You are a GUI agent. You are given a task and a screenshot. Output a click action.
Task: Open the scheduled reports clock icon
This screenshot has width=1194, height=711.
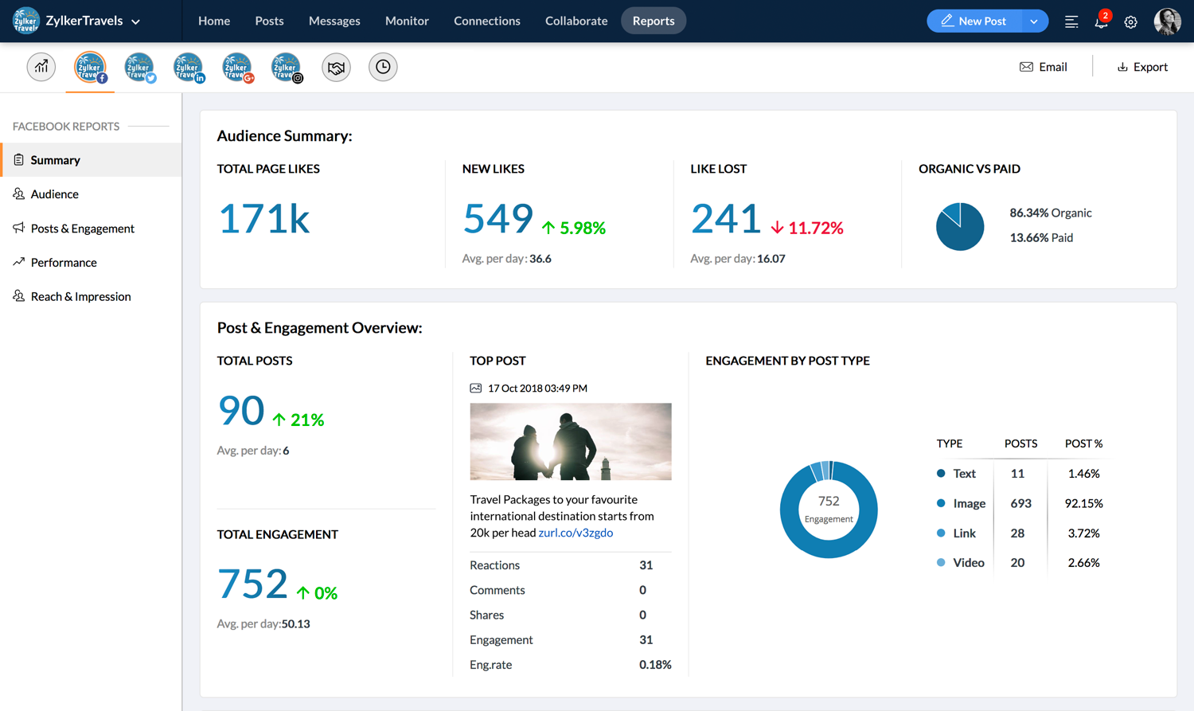[x=383, y=67]
